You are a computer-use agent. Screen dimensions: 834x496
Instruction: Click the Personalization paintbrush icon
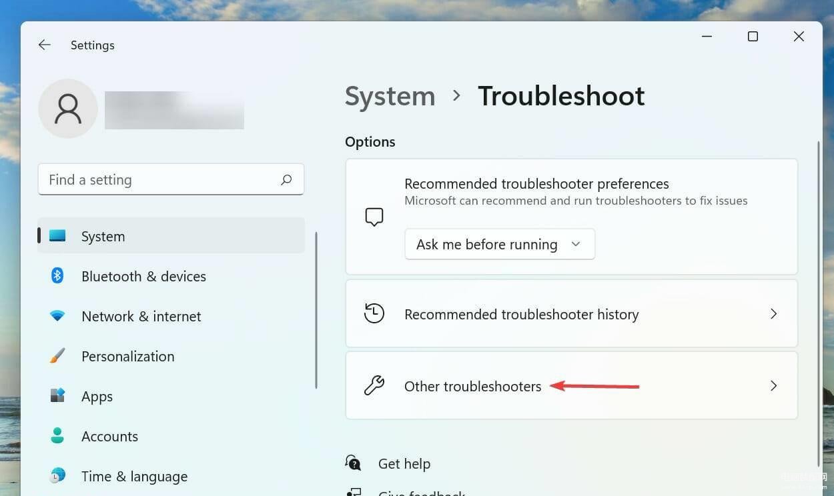tap(57, 355)
